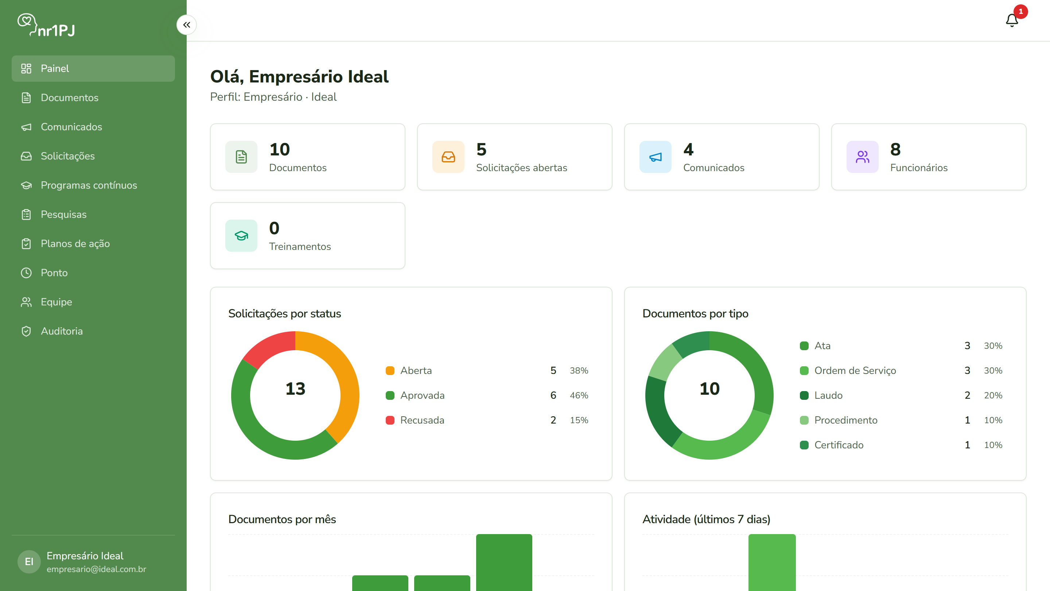The width and height of the screenshot is (1050, 591).
Task: Open the 0 Treinamentos stat card
Action: (308, 235)
